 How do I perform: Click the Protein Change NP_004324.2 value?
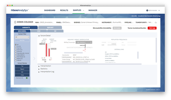pos(84,60)
